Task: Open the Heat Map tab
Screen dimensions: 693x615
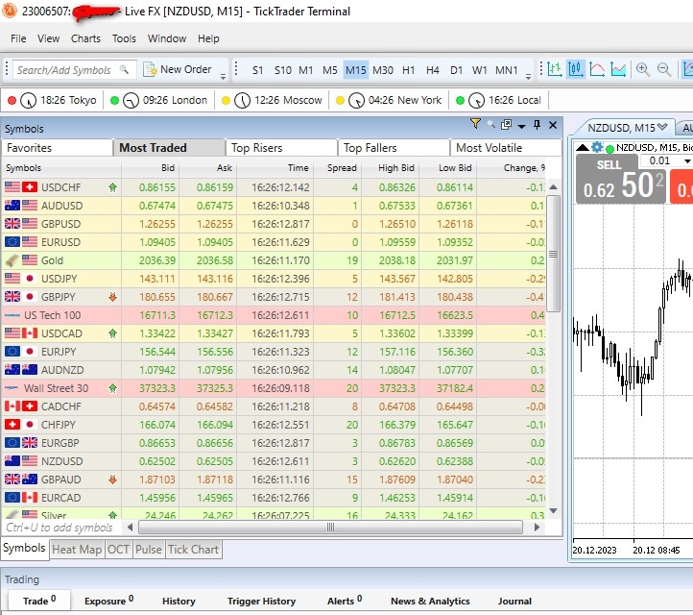Action: point(77,550)
